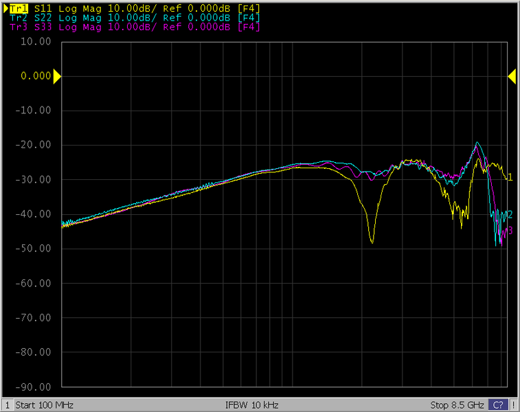Activate trace Tr3 in the trace list
The width and height of the screenshot is (520, 412).
coord(19,27)
